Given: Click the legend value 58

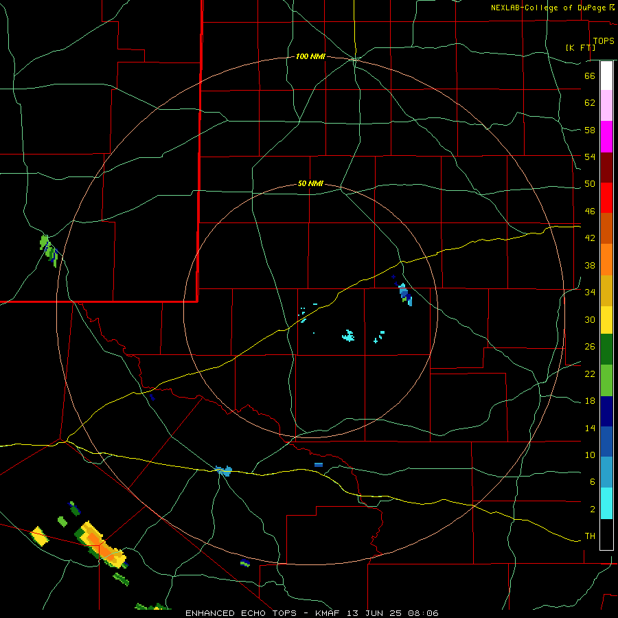Looking at the screenshot, I should [x=590, y=130].
